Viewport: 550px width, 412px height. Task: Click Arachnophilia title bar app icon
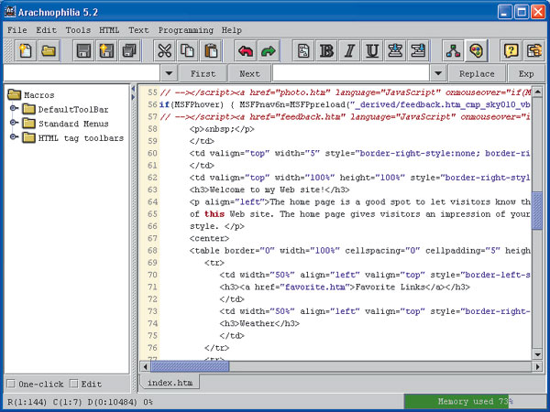(10, 12)
